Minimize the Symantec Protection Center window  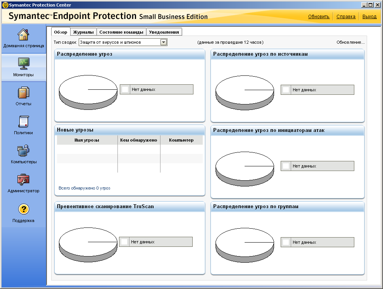click(x=364, y=5)
